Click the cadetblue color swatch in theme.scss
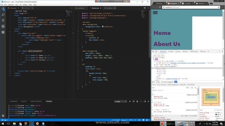 (x=103, y=27)
